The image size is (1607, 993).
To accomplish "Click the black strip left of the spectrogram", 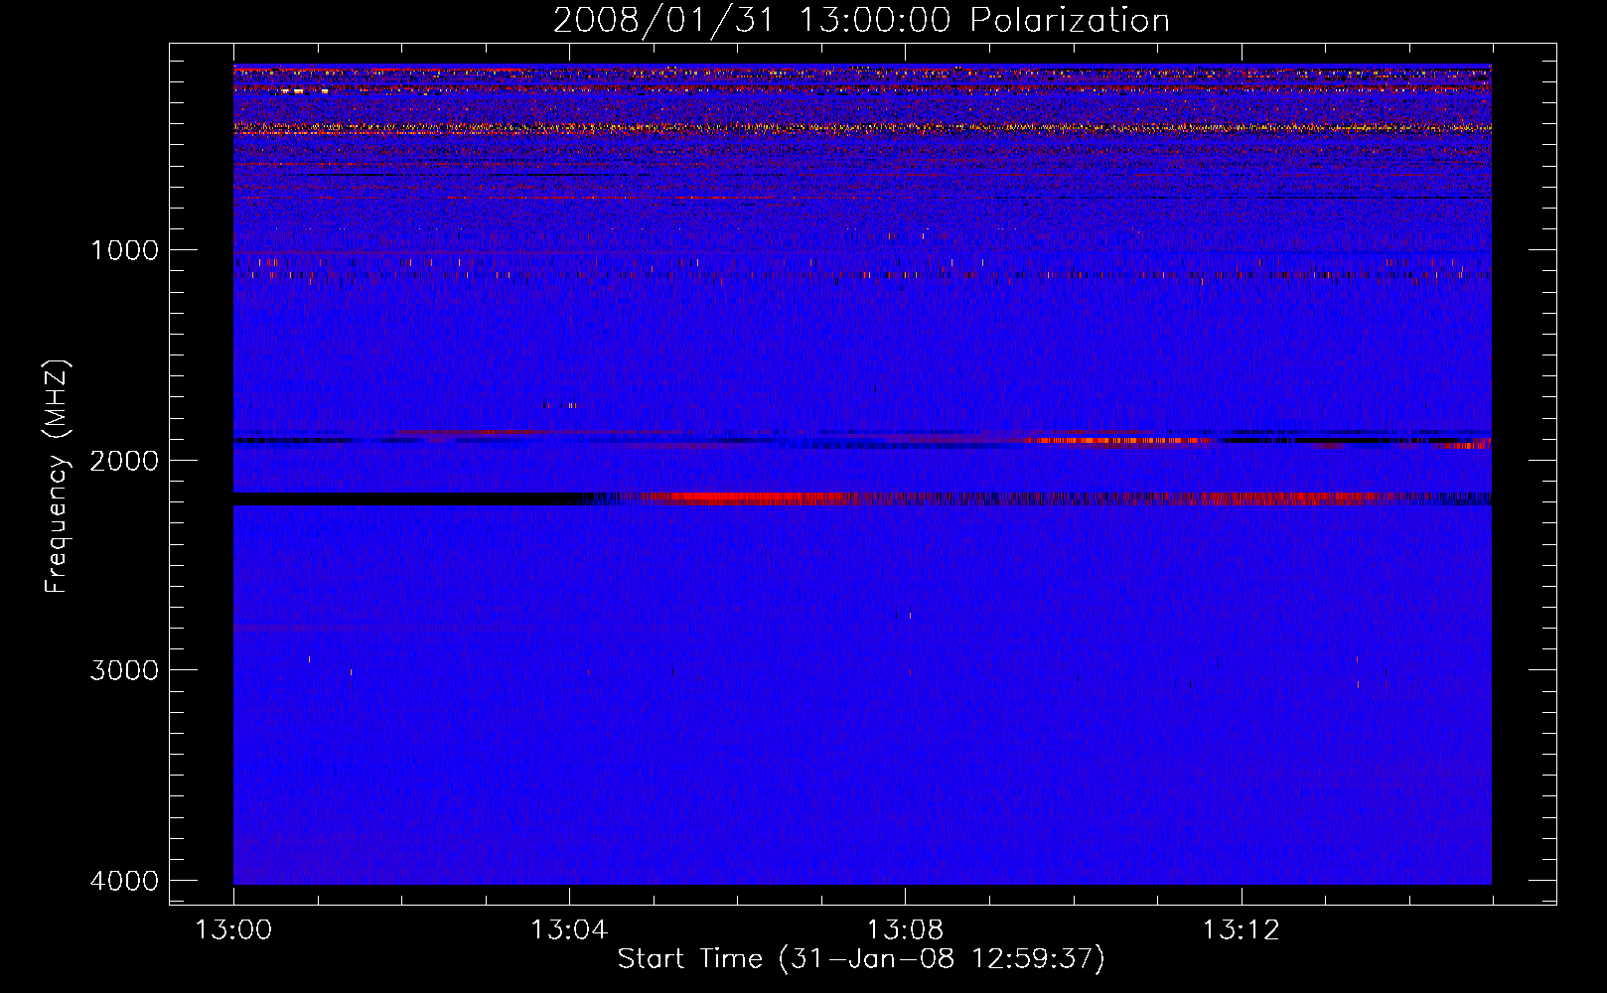I will click(202, 475).
